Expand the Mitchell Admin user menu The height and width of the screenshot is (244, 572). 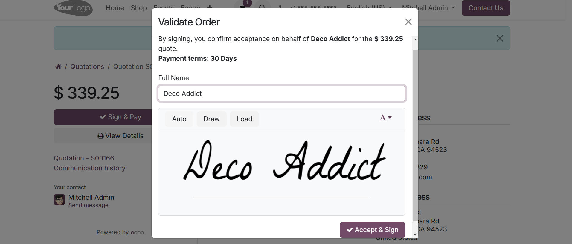pos(428,8)
